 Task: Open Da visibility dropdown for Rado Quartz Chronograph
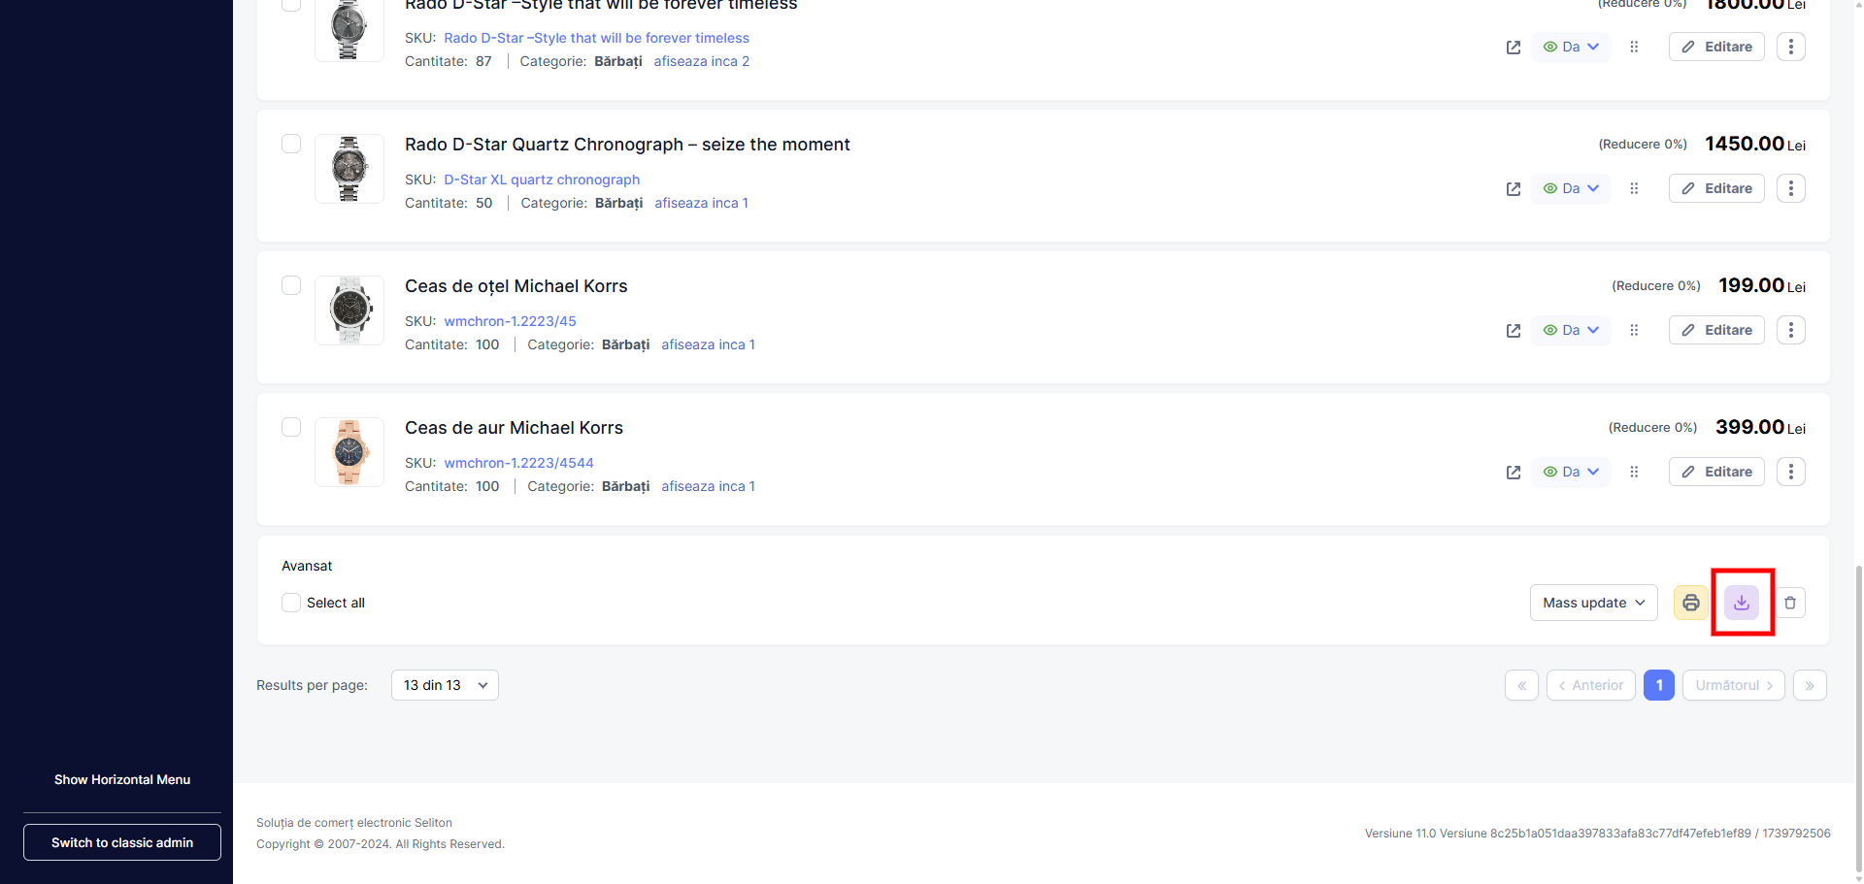1571,188
